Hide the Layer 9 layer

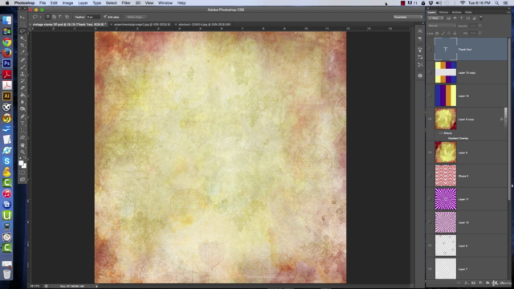click(430, 153)
